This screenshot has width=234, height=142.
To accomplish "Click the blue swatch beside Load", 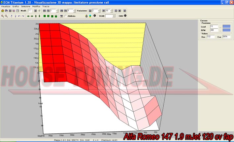I will (227, 26).
